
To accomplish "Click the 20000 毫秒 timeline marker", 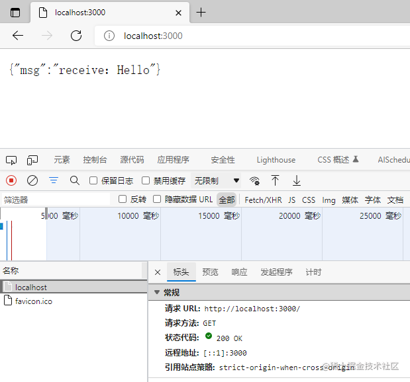I will [x=299, y=216].
